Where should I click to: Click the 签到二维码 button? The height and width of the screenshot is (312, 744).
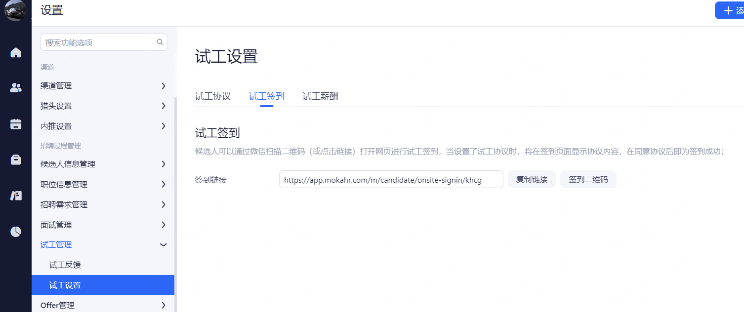tap(588, 180)
